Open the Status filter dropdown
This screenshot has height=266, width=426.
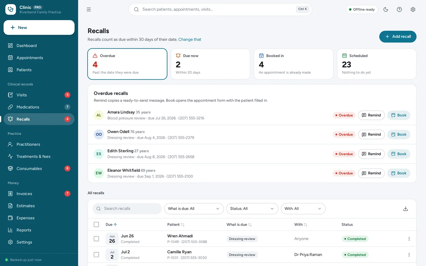[252, 209]
